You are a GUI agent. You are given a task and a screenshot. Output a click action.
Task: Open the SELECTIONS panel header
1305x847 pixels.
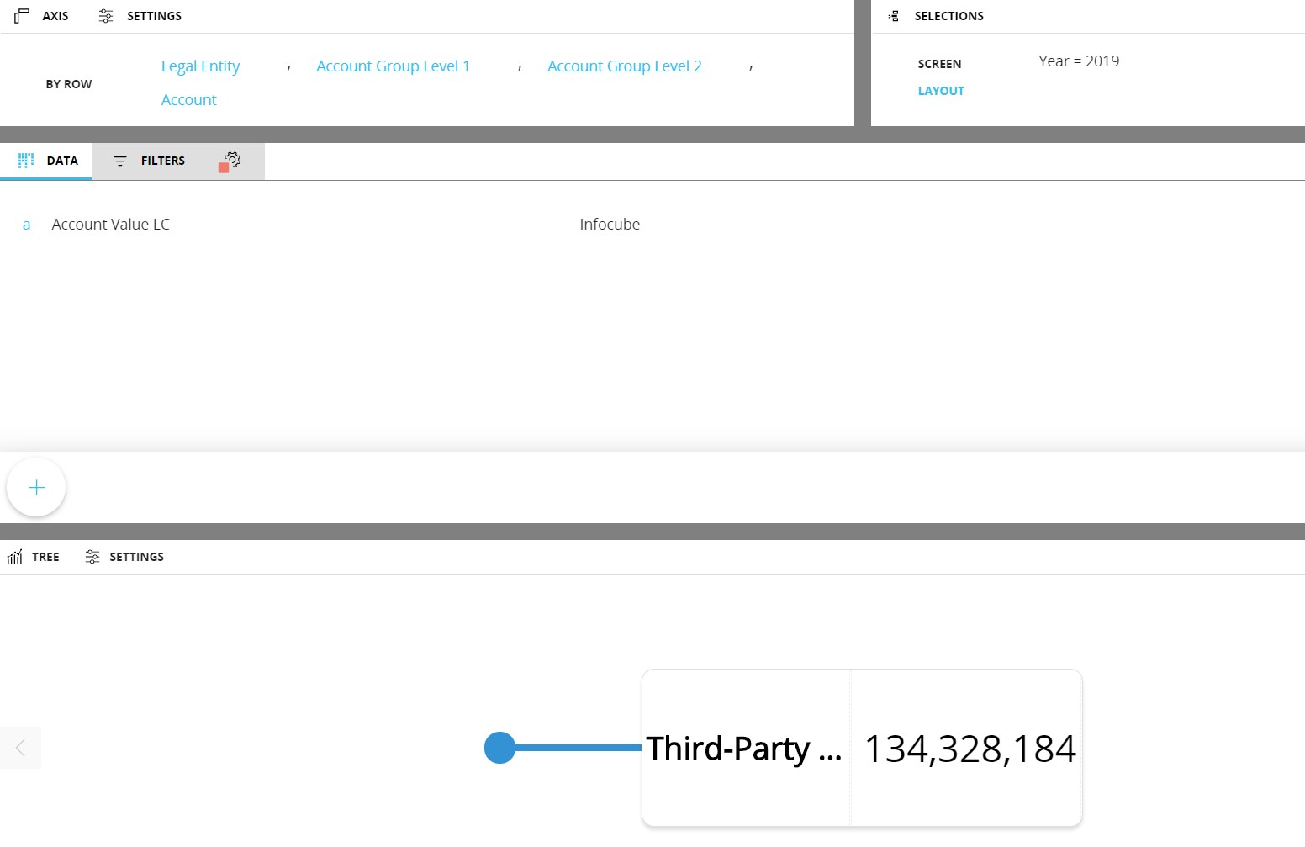pos(948,16)
